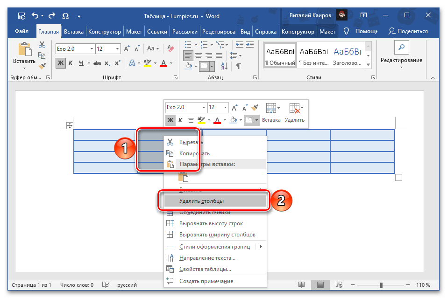This screenshot has height=298, width=447.
Task: Apply subscript formatting
Action: coord(107,63)
